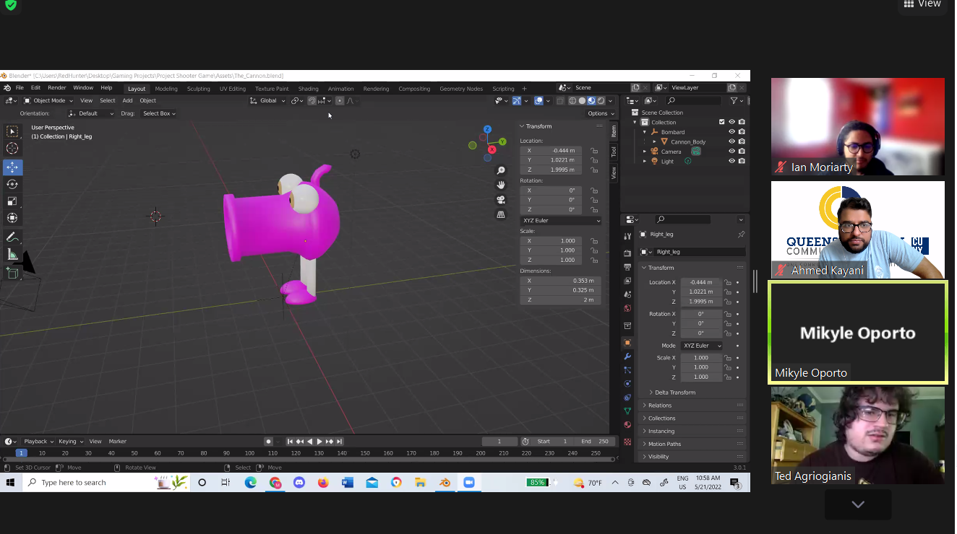The image size is (957, 534).
Task: Click the Scale X field in properties
Action: point(701,358)
